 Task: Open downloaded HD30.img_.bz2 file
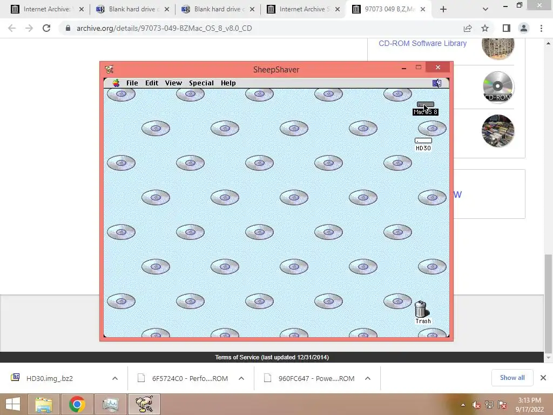tap(49, 378)
